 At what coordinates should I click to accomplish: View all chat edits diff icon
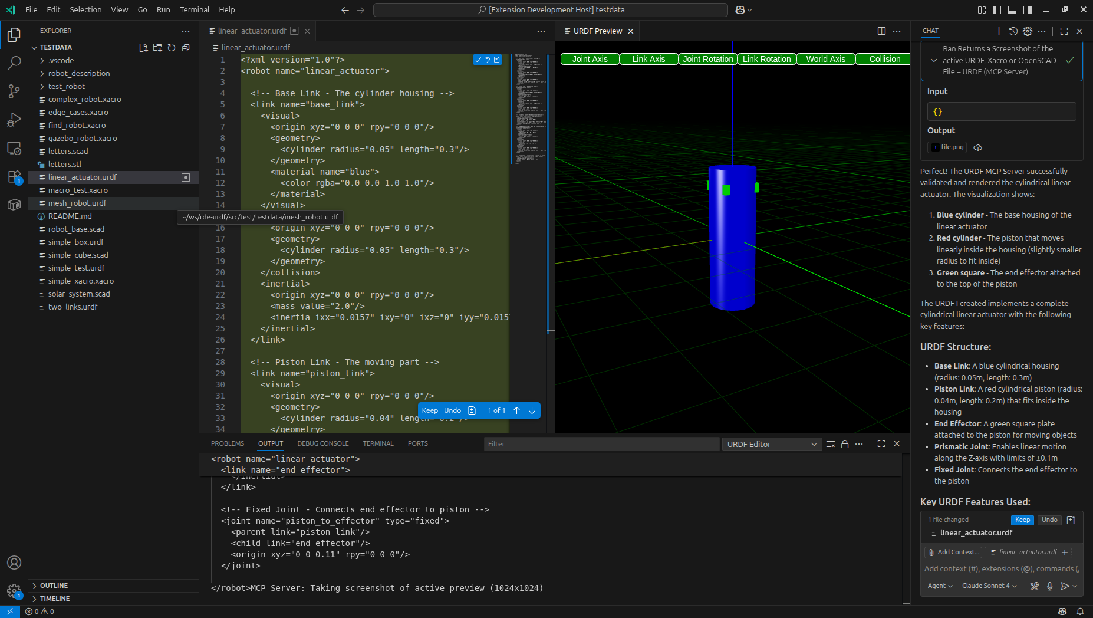pos(1071,520)
